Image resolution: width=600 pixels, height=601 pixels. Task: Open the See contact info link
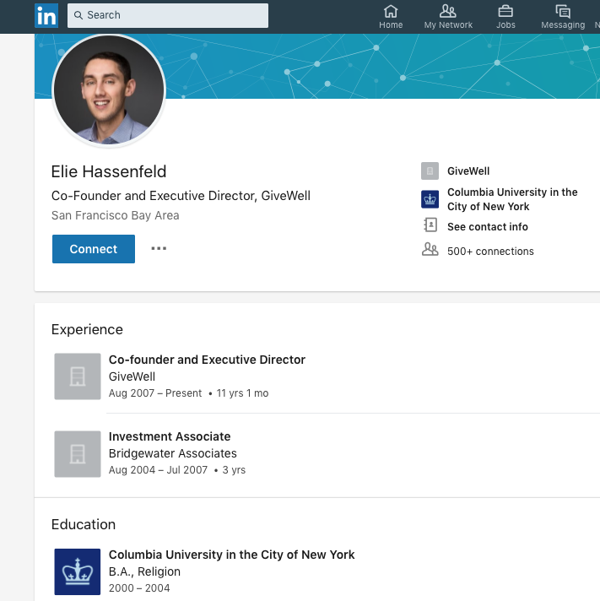(x=488, y=226)
